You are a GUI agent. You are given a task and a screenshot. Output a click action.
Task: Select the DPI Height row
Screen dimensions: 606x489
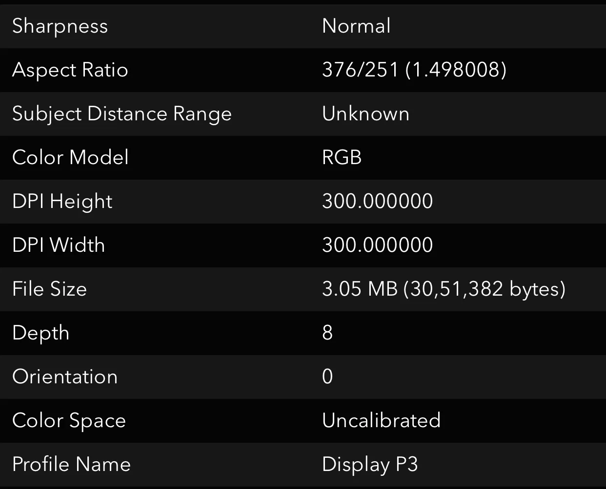point(62,201)
